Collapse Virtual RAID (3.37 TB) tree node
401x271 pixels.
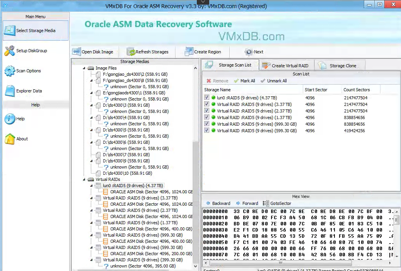91,198
